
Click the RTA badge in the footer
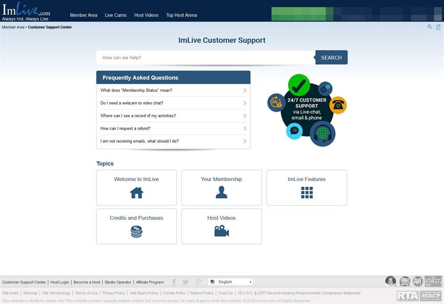(x=408, y=296)
